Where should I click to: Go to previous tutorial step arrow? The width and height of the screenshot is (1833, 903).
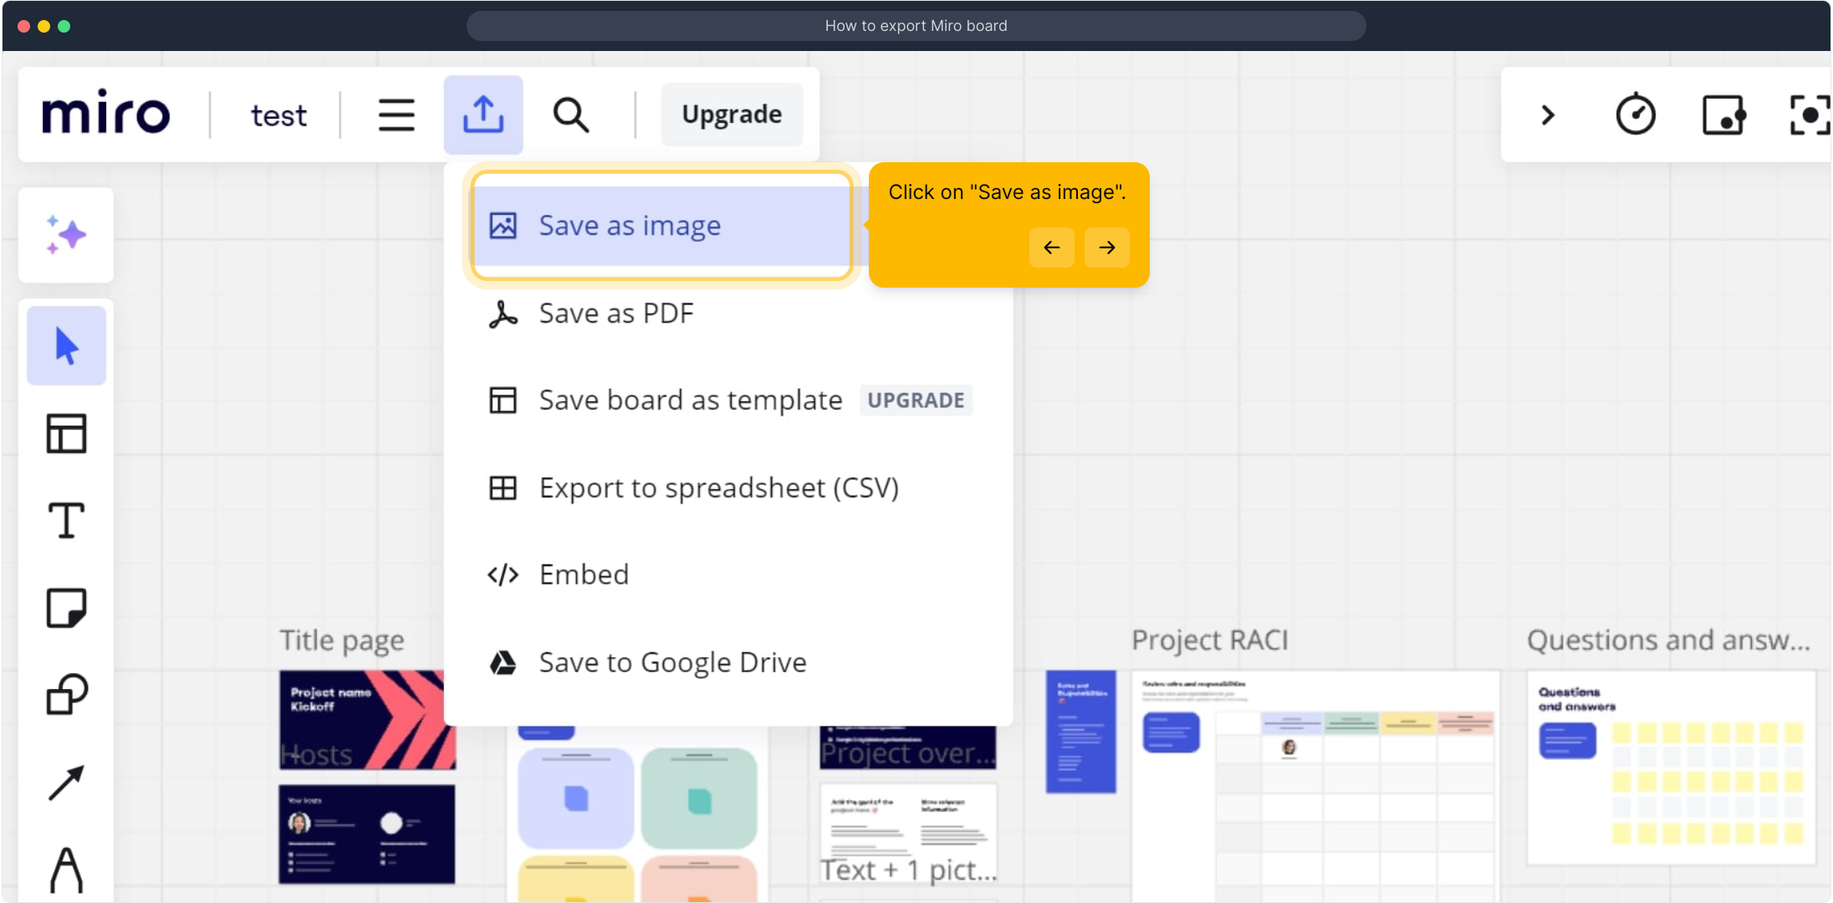point(1051,247)
